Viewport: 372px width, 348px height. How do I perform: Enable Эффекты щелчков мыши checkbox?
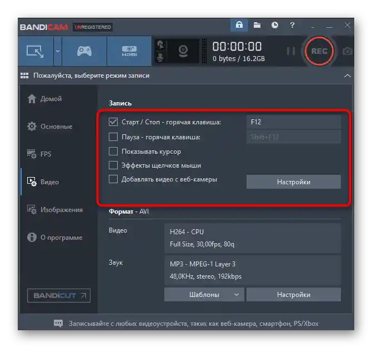click(113, 165)
